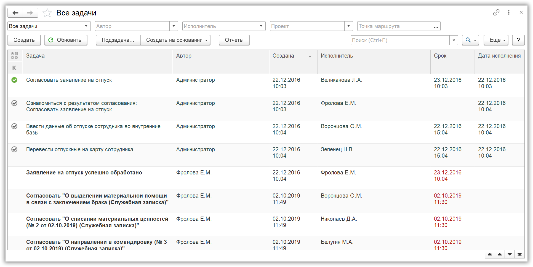Click executor Зеленец Н.В.
Image resolution: width=533 pixels, height=267 pixels.
point(337,150)
